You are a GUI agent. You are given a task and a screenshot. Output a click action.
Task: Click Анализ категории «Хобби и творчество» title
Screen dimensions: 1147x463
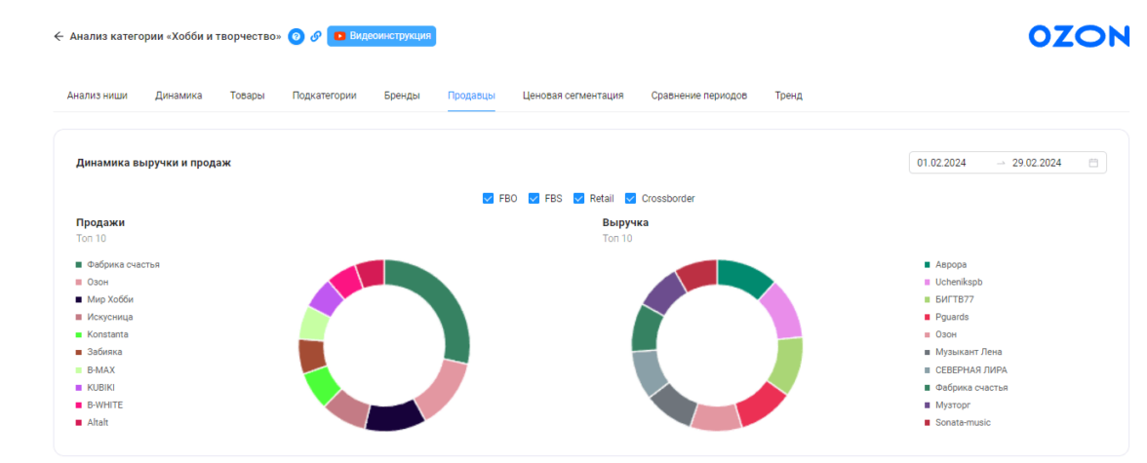click(176, 37)
